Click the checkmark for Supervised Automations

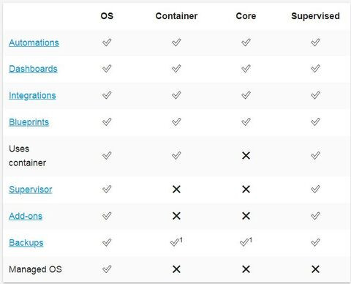click(x=315, y=42)
